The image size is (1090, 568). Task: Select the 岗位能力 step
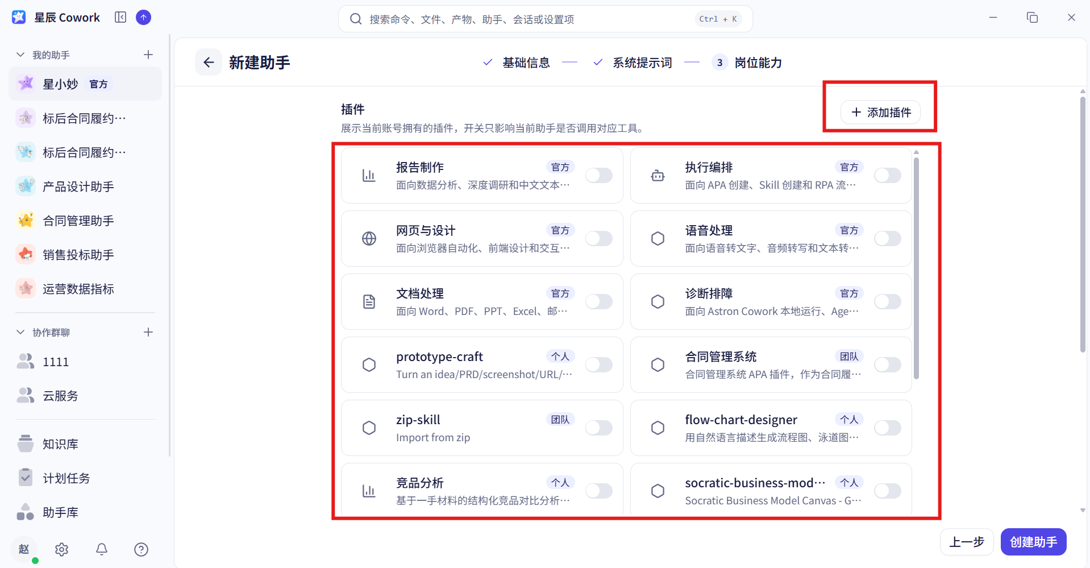(747, 63)
